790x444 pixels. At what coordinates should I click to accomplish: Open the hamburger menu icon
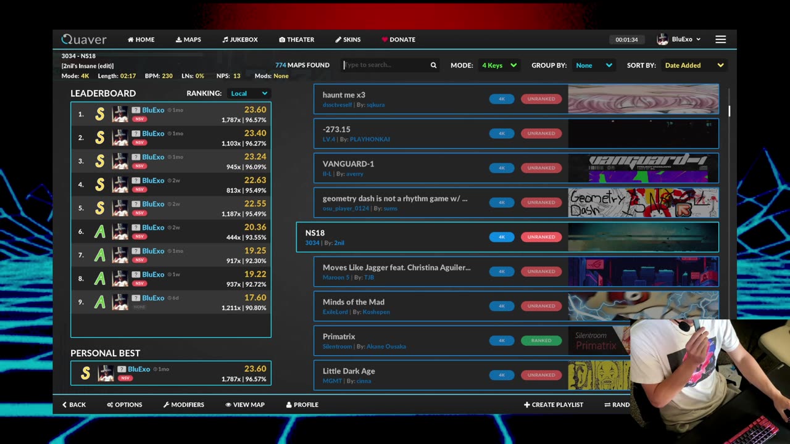pyautogui.click(x=720, y=39)
